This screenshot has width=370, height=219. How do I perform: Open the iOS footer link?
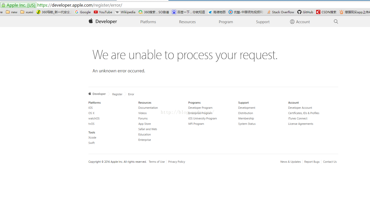pyautogui.click(x=90, y=108)
